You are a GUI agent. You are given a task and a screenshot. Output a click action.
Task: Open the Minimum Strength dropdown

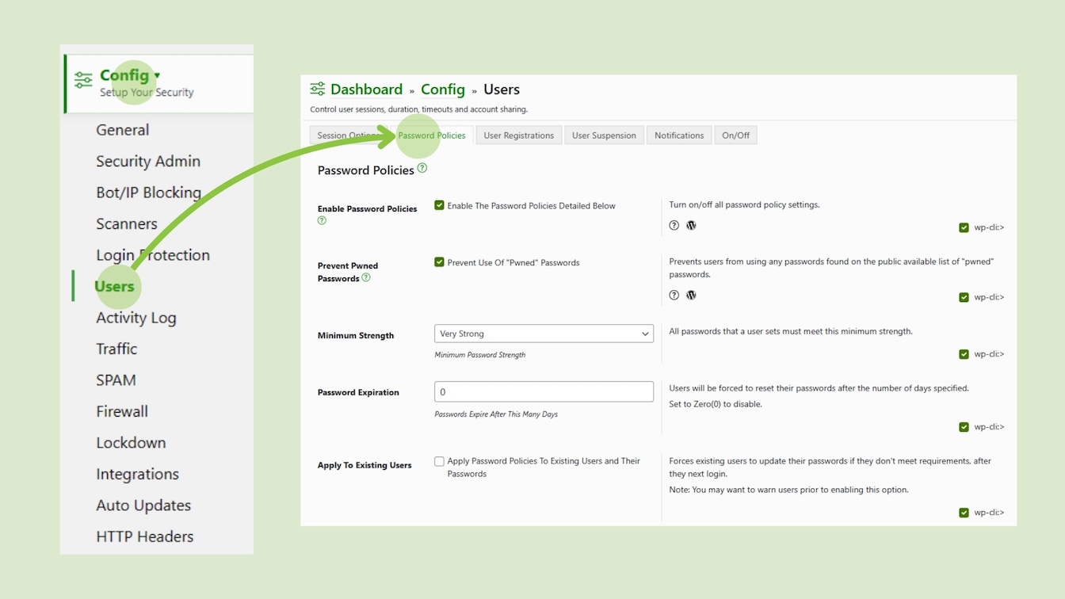[x=544, y=334]
